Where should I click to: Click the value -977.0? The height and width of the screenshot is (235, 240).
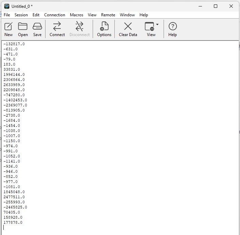tap(11, 182)
